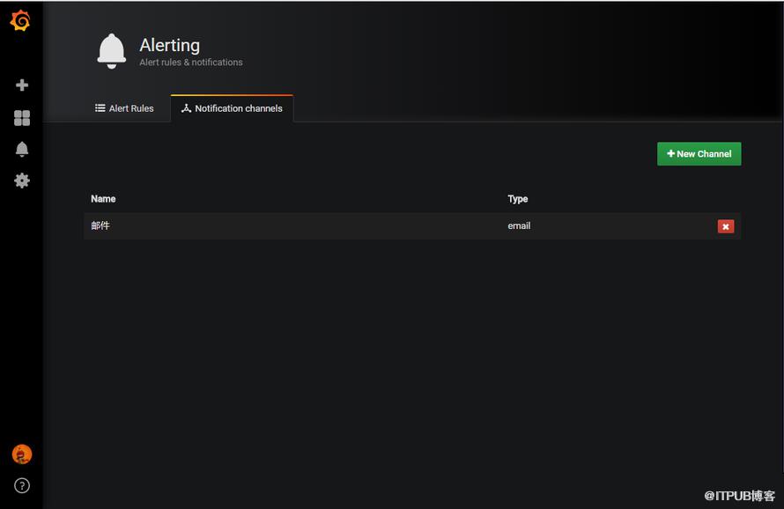Screen dimensions: 784x509
Task: Open the Create plus menu in sidebar
Action: click(22, 85)
